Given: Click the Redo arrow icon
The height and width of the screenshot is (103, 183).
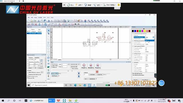Looking at the screenshot, I should (x=52, y=21).
